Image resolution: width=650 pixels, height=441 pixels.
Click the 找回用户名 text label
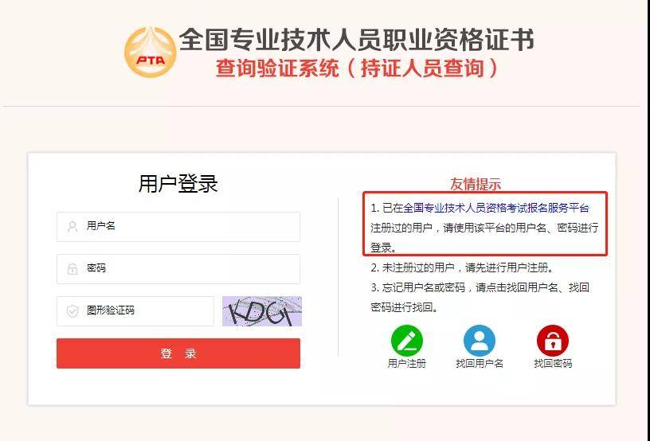pyautogui.click(x=480, y=364)
